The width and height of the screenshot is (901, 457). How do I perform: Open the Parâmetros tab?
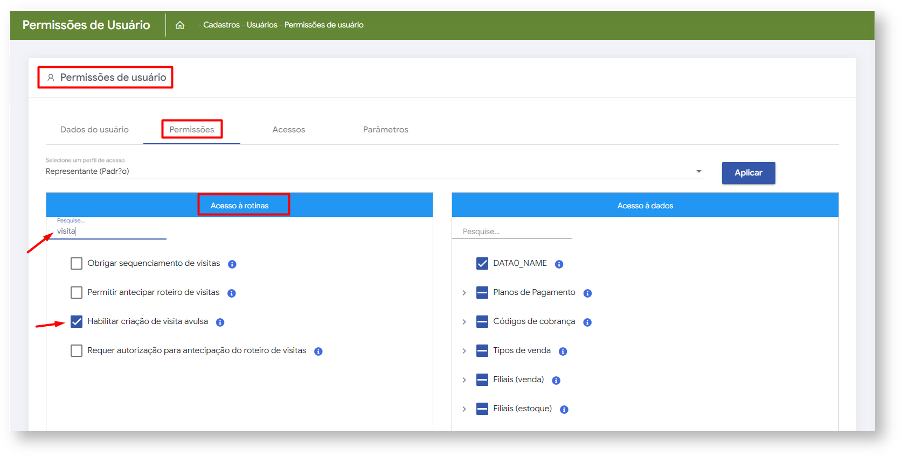386,130
